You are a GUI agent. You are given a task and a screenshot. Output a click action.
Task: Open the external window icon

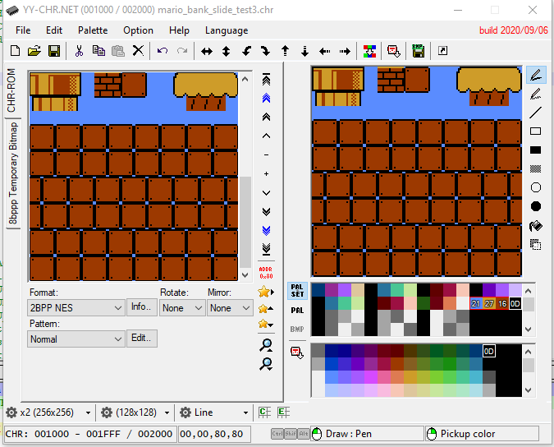pyautogui.click(x=442, y=51)
